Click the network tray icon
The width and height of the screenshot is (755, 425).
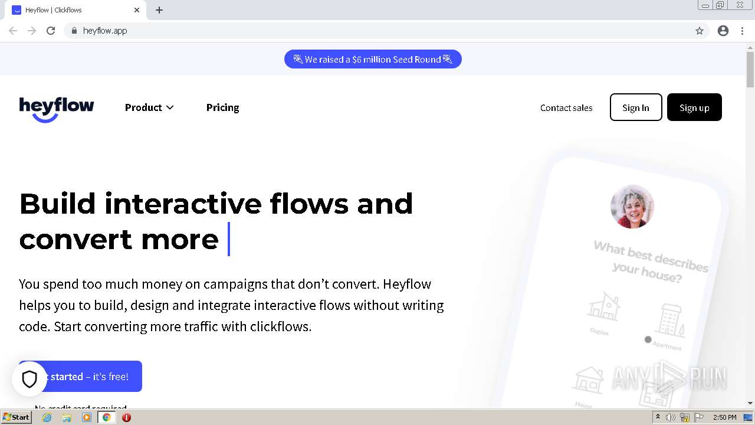[x=685, y=417]
